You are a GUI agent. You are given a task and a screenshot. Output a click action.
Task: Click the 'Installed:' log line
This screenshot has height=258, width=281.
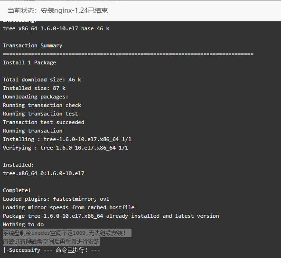pyautogui.click(x=19, y=165)
